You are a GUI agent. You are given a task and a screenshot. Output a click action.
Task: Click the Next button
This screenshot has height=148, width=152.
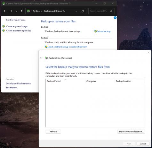pyautogui.click(x=129, y=144)
